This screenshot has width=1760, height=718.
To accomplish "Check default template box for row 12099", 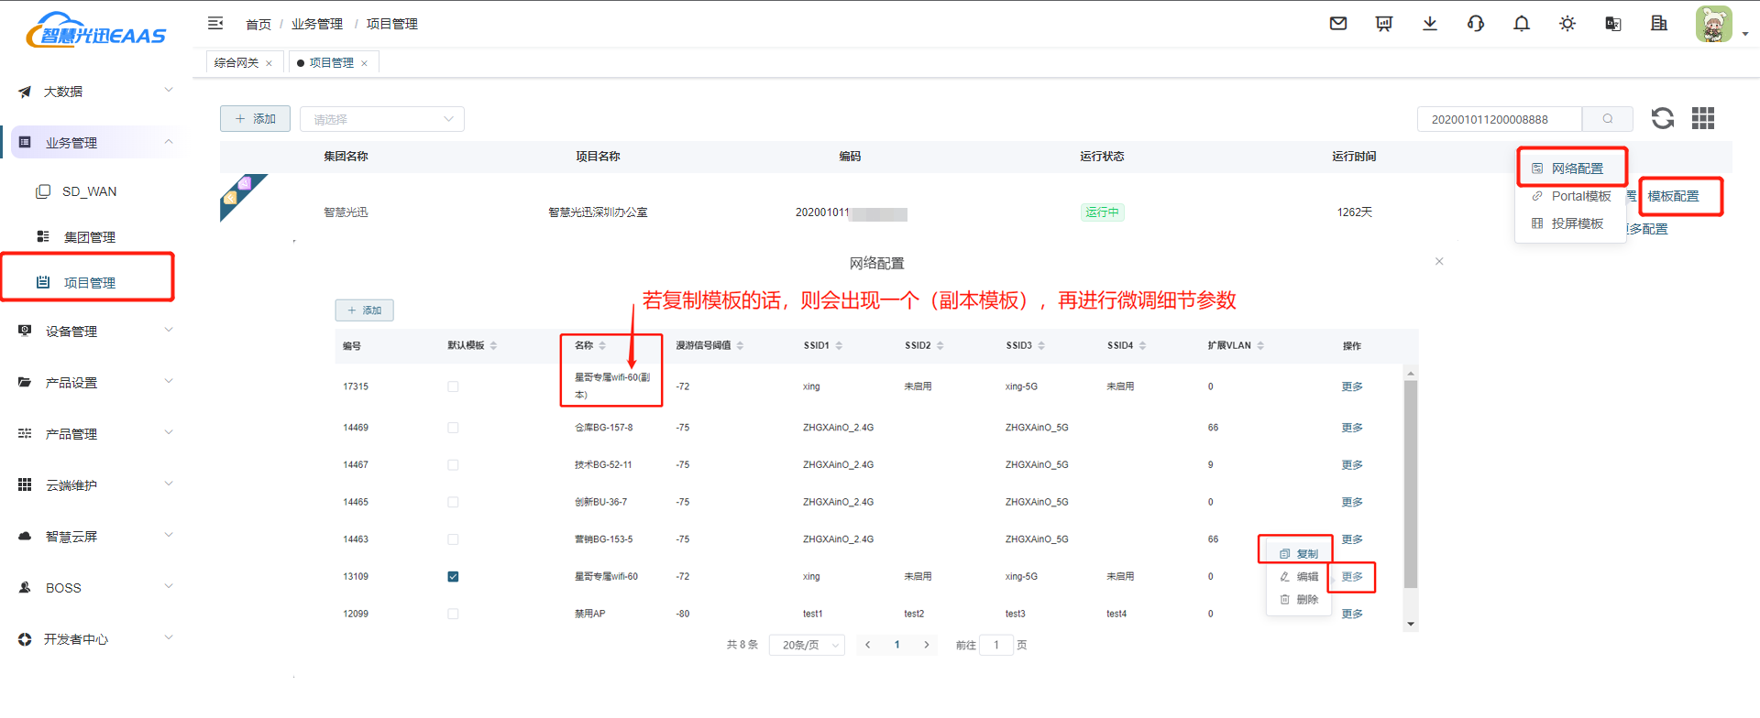I will click(x=453, y=615).
